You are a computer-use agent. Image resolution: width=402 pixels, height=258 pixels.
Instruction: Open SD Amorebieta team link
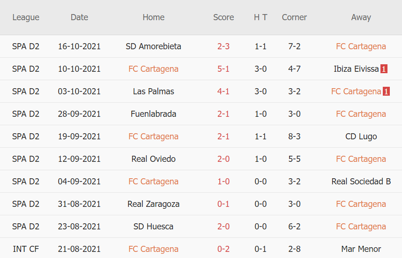click(x=153, y=46)
